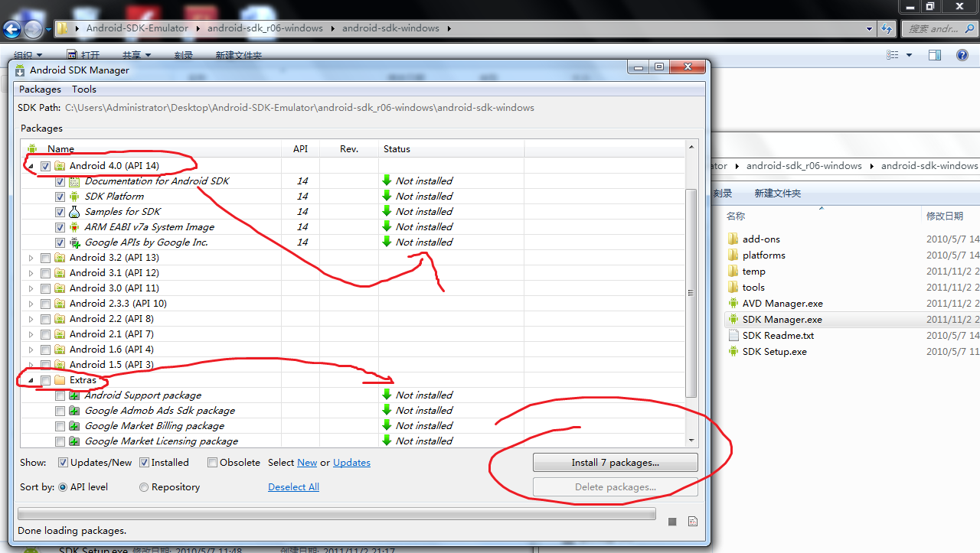Expand the Android 2.2 (API 8) node
This screenshot has height=553, width=980.
click(31, 319)
